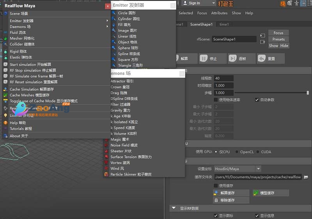Close the RealFlow Maya menu panel
Viewport: 312px width, 219px height.
coord(108,6)
